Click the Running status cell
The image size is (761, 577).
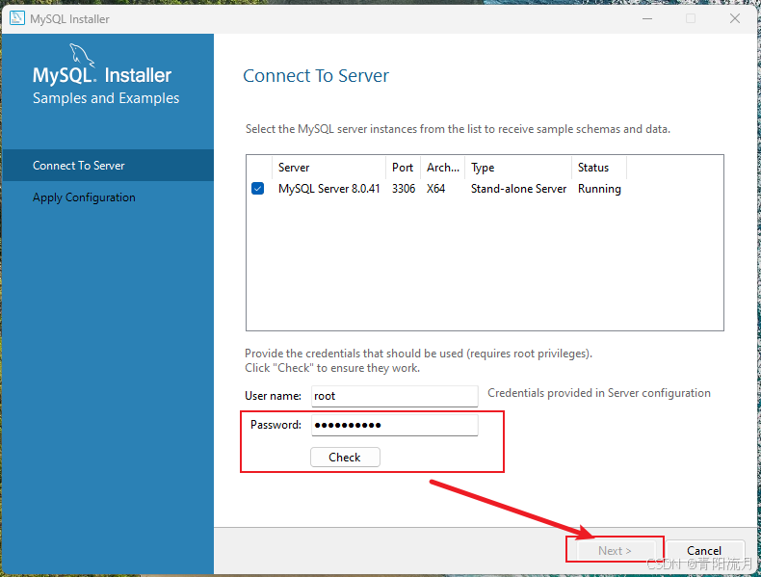tap(599, 188)
